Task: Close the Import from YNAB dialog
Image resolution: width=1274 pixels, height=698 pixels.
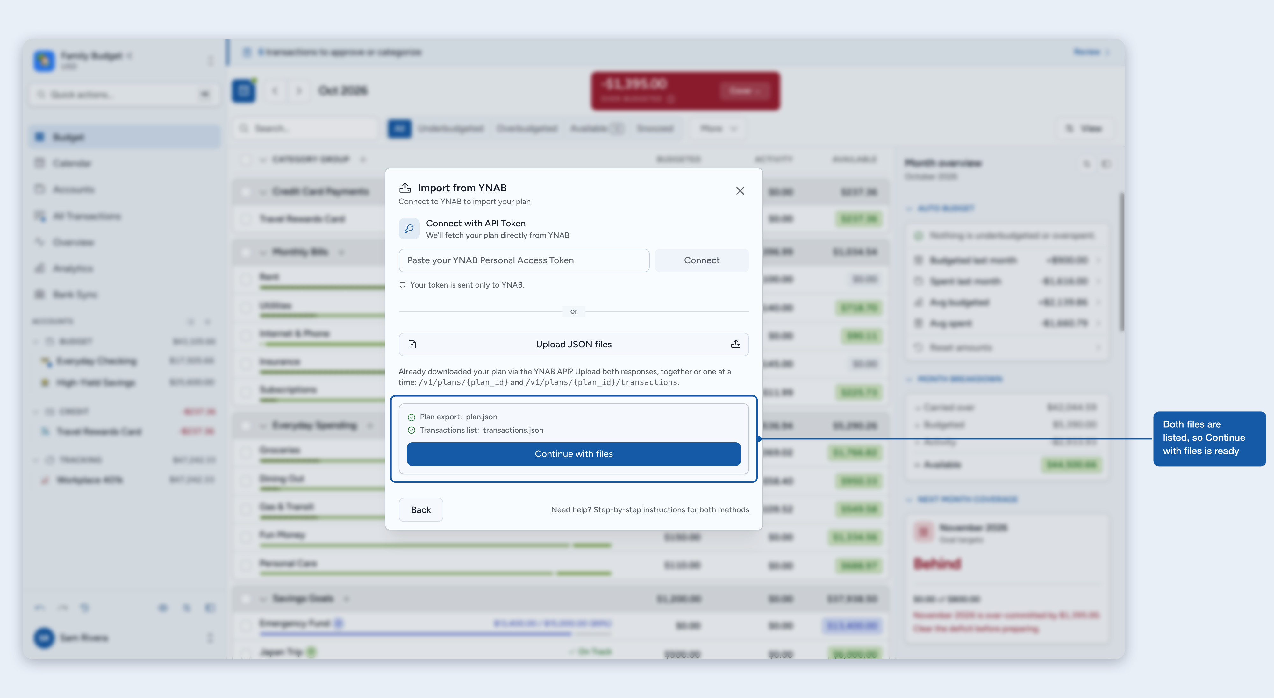Action: pos(740,191)
